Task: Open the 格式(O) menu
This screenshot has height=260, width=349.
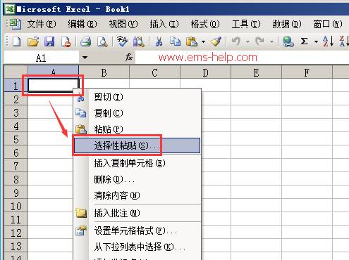Action: [205, 24]
